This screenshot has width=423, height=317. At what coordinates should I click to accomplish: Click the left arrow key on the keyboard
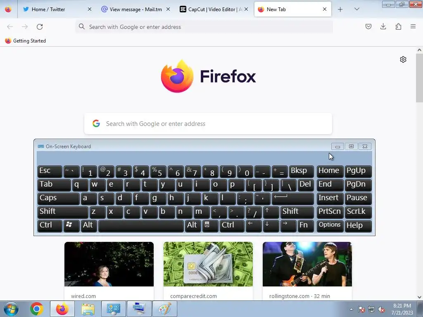(254, 226)
